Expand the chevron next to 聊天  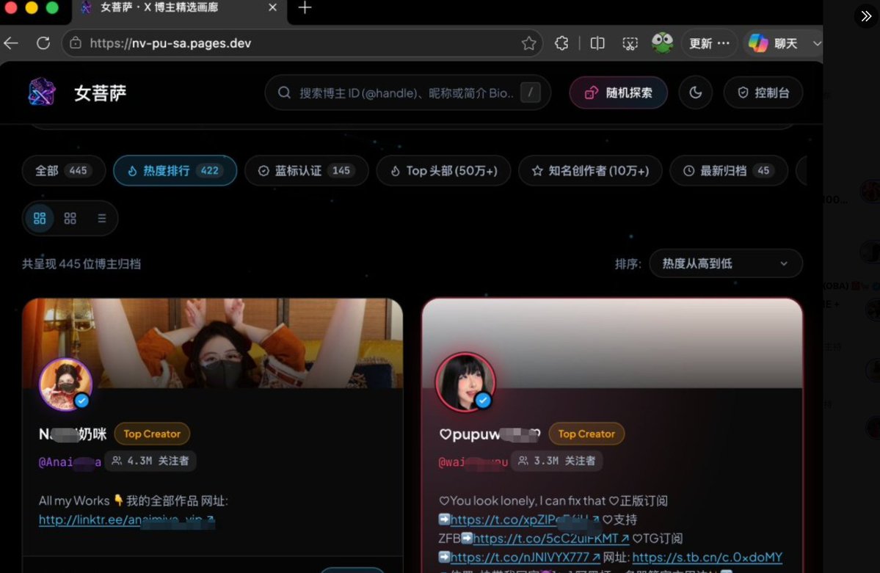(817, 43)
